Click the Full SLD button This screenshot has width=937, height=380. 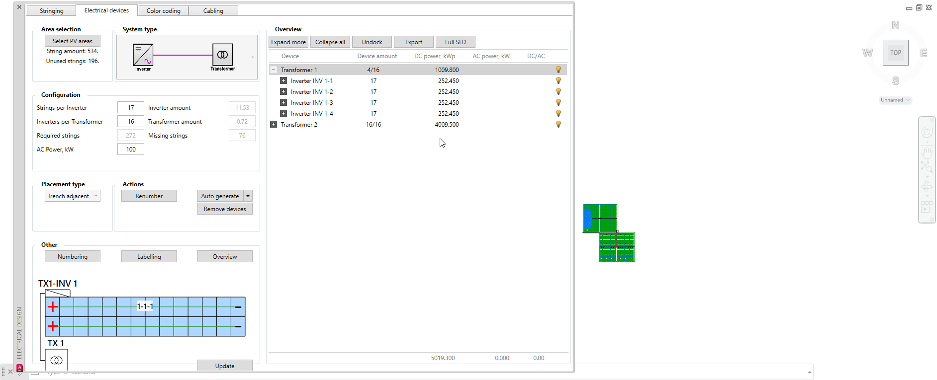point(455,42)
